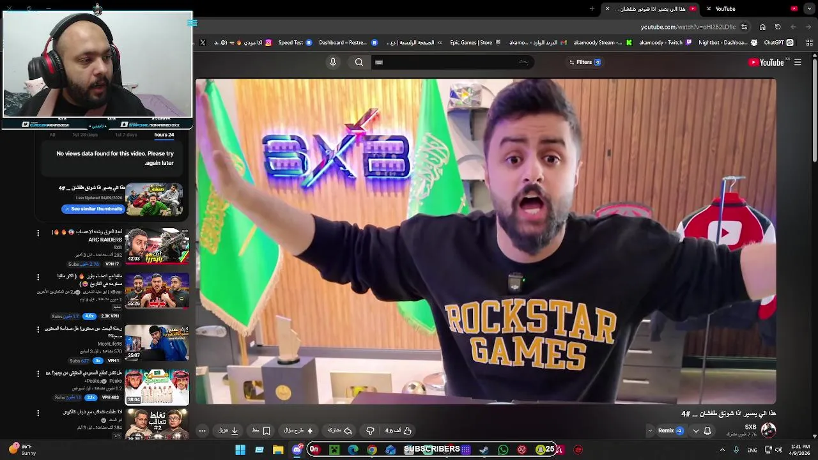Viewport: 818px width, 460px height.
Task: Dislike the video with thumbs-down
Action: point(370,431)
